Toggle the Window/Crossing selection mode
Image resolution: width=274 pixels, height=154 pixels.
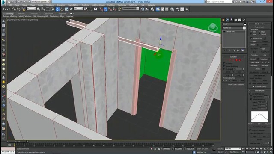52,9
